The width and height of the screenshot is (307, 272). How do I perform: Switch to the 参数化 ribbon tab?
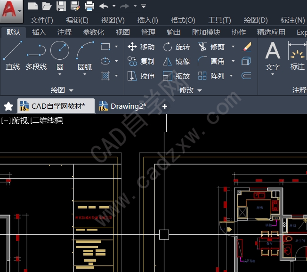click(x=93, y=32)
